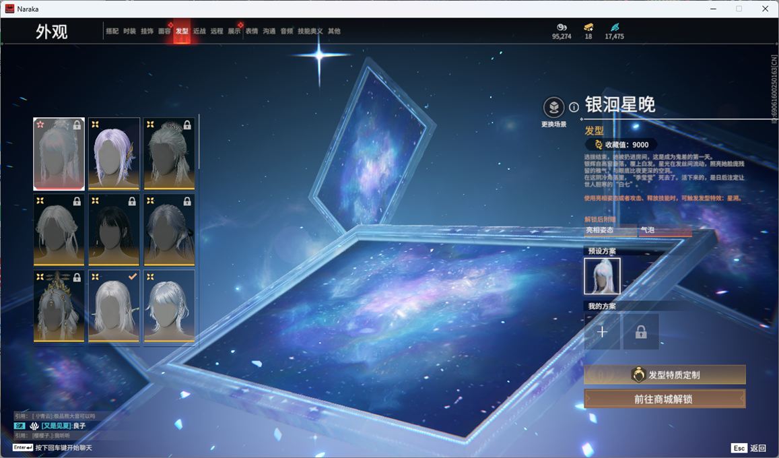
Task: Add a new scheme with the plus slot
Action: click(x=602, y=332)
